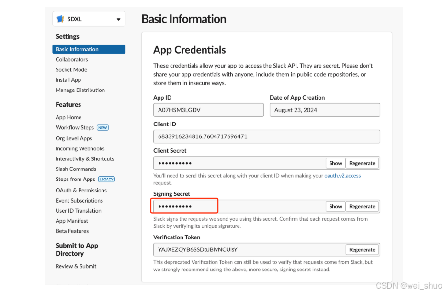Viewport: 444px width, 293px height.
Task: Click the App Credentials heading
Action: (190, 50)
